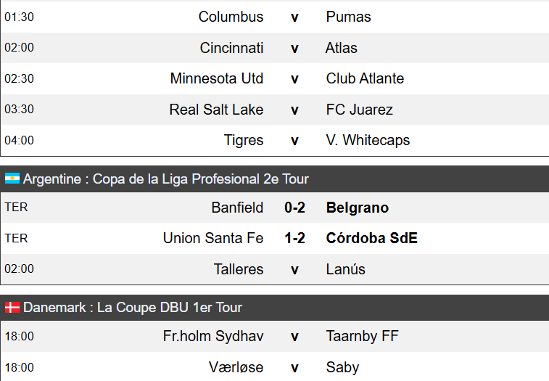
Task: Open Club Atlante team link
Action: [x=365, y=78]
